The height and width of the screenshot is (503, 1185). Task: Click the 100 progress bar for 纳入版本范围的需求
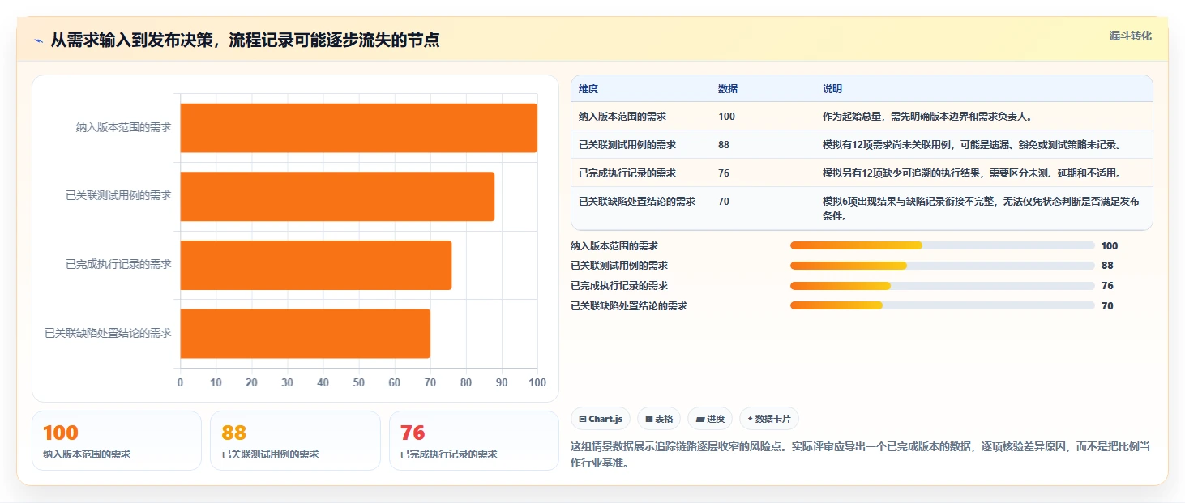click(x=943, y=245)
